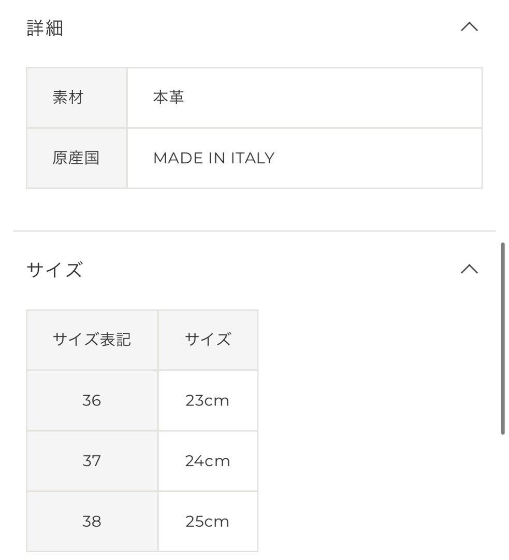Screen dimensions: 509x560
Task: Click the page vertical scrollbar
Action: pos(503,338)
